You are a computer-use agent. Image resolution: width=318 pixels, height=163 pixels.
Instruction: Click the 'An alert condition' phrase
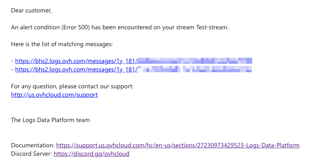(35, 27)
